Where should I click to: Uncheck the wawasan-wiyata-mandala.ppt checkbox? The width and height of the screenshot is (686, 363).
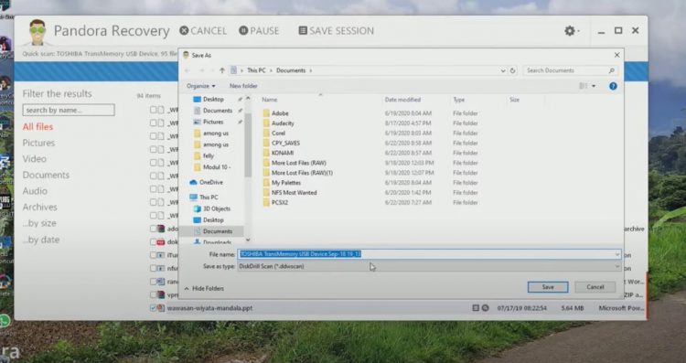(153, 308)
